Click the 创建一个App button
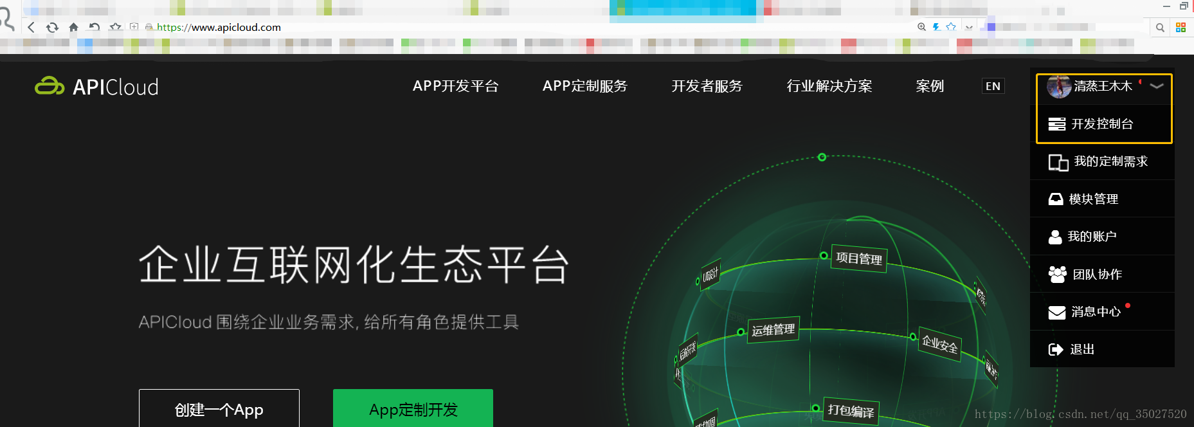Image resolution: width=1194 pixels, height=427 pixels. 219,408
